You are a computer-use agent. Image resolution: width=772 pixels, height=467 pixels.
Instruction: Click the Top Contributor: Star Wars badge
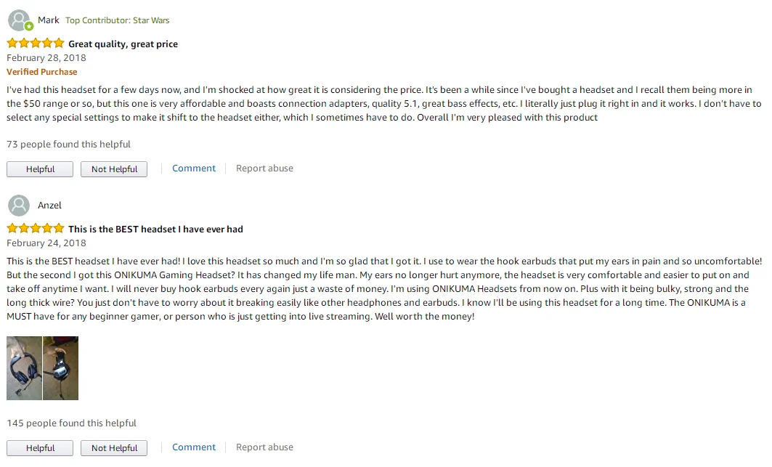117,20
